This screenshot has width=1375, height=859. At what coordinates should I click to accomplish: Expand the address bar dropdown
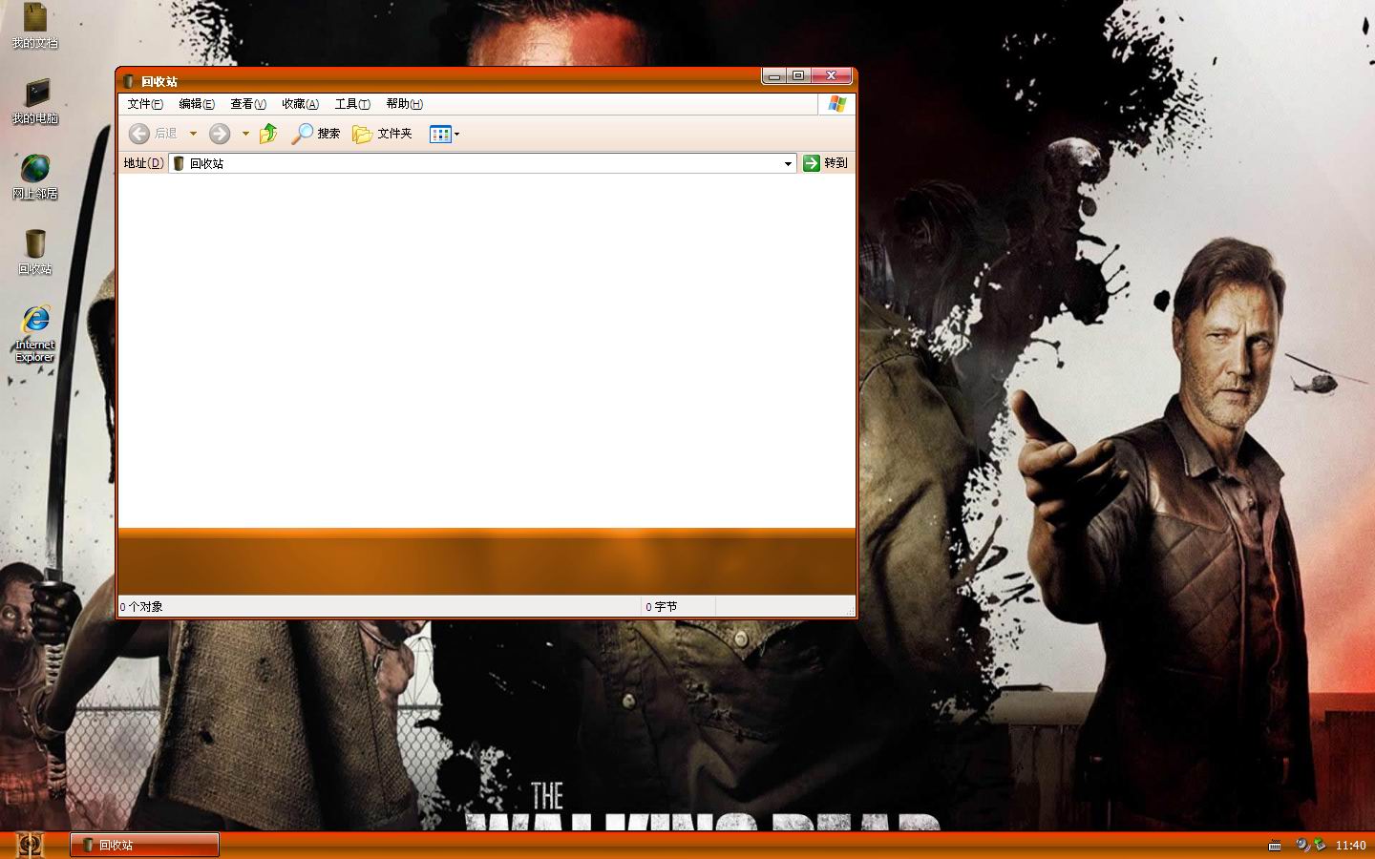788,163
